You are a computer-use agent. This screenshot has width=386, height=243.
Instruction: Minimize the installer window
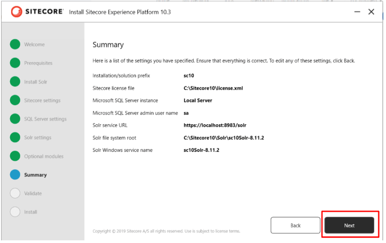click(354, 12)
